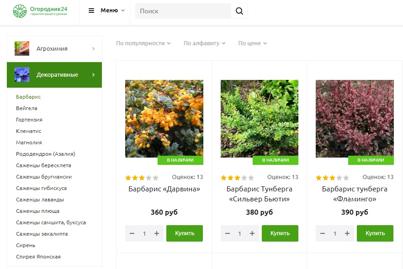The width and height of the screenshot is (403, 269).
Task: Click minus for «Фламинго» quantity
Action: click(323, 233)
